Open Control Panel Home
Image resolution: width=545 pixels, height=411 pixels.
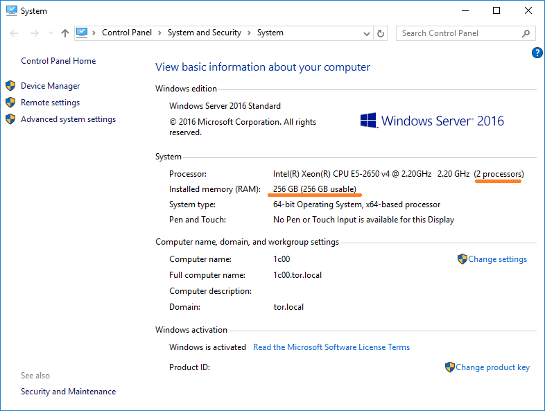click(58, 61)
